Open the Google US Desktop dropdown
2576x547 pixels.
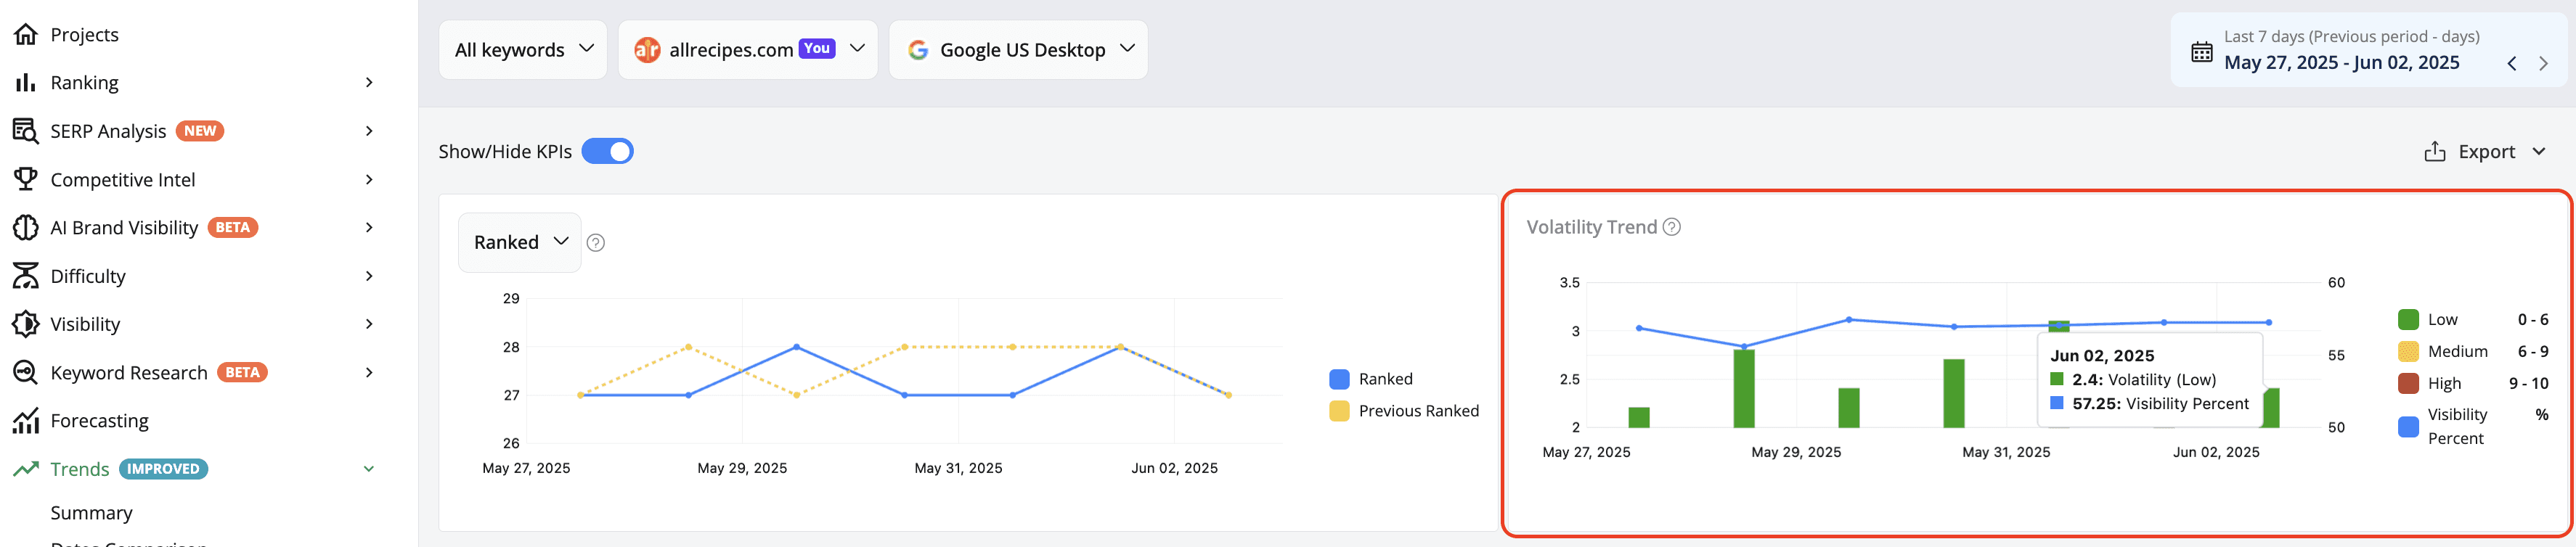tap(1018, 50)
